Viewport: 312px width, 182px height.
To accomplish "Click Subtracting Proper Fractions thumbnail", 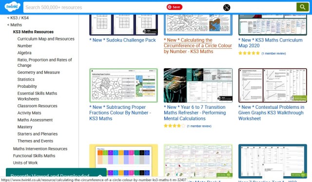I will tap(123, 85).
